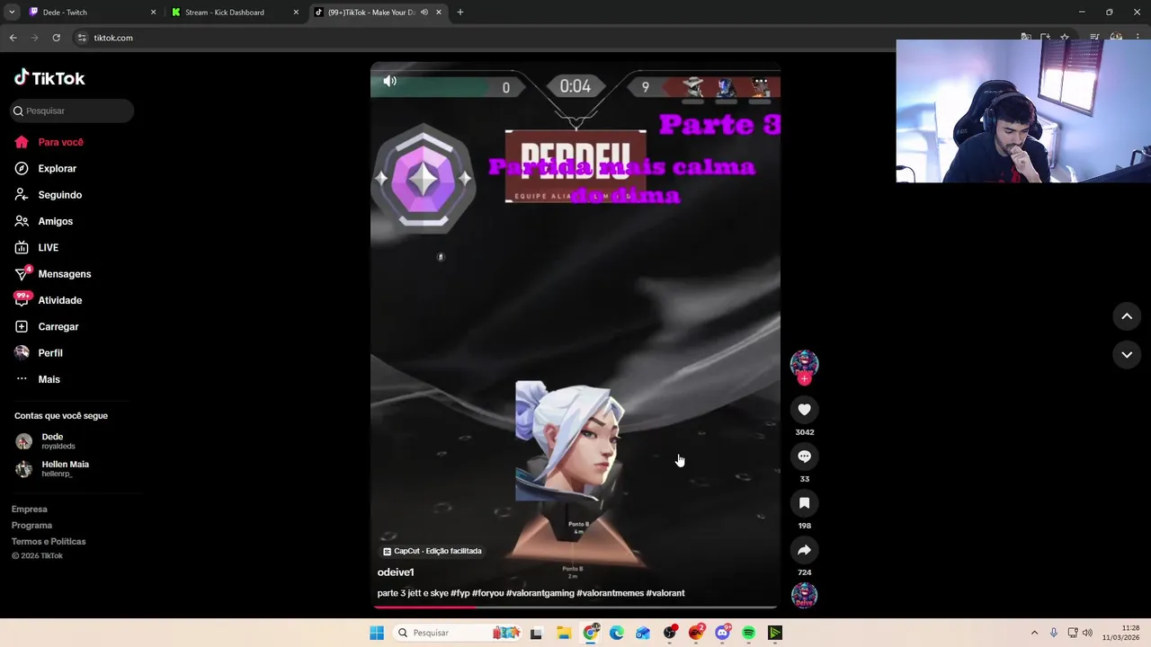Follow the creator with the red plus

click(804, 379)
